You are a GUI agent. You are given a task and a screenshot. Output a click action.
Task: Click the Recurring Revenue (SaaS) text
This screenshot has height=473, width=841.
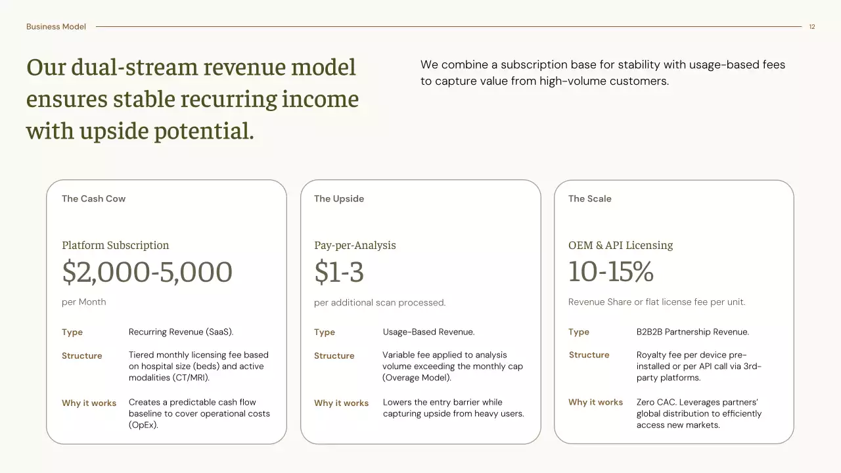181,332
